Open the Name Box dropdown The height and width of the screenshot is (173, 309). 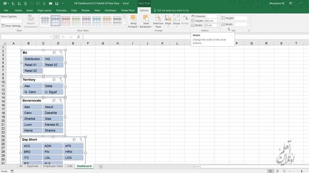pyautogui.click(x=51, y=37)
